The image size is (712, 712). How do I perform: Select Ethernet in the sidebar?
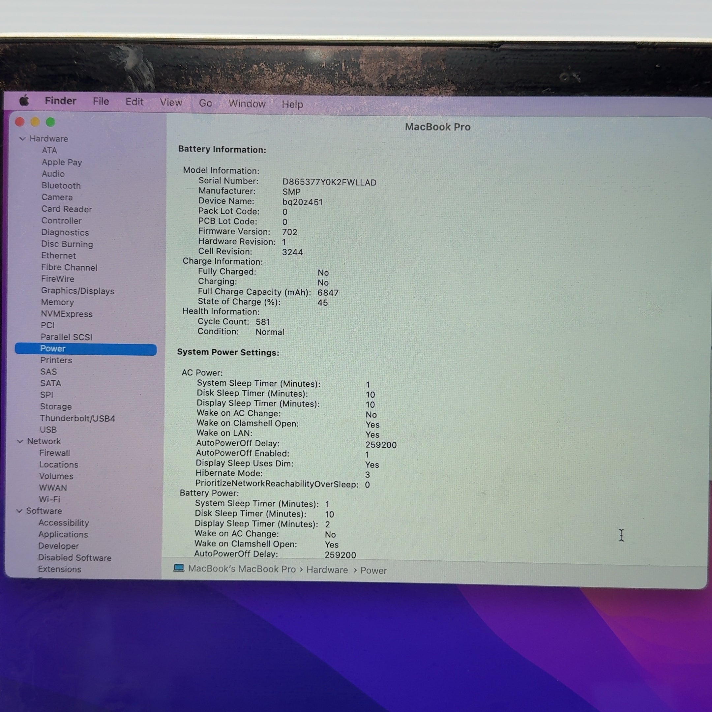[59, 255]
